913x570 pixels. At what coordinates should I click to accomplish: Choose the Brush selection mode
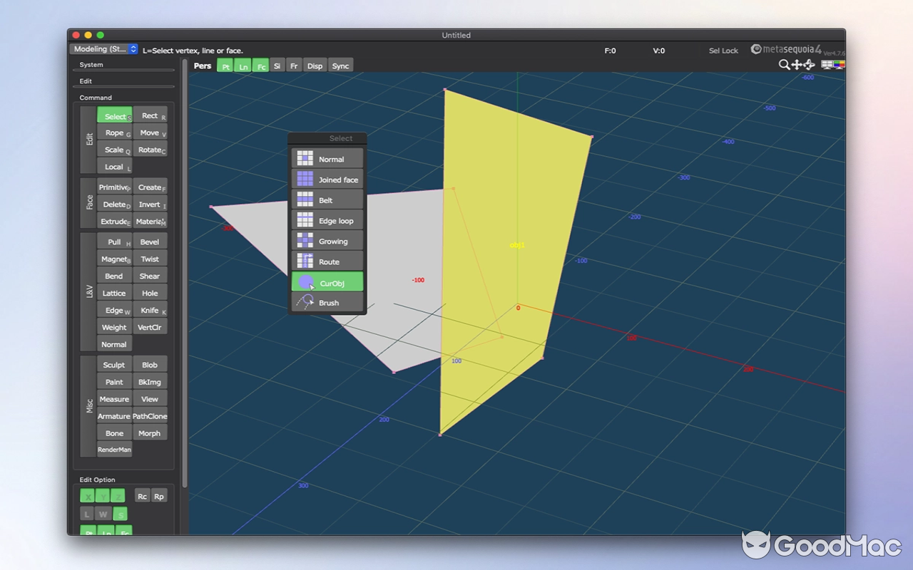[327, 302]
